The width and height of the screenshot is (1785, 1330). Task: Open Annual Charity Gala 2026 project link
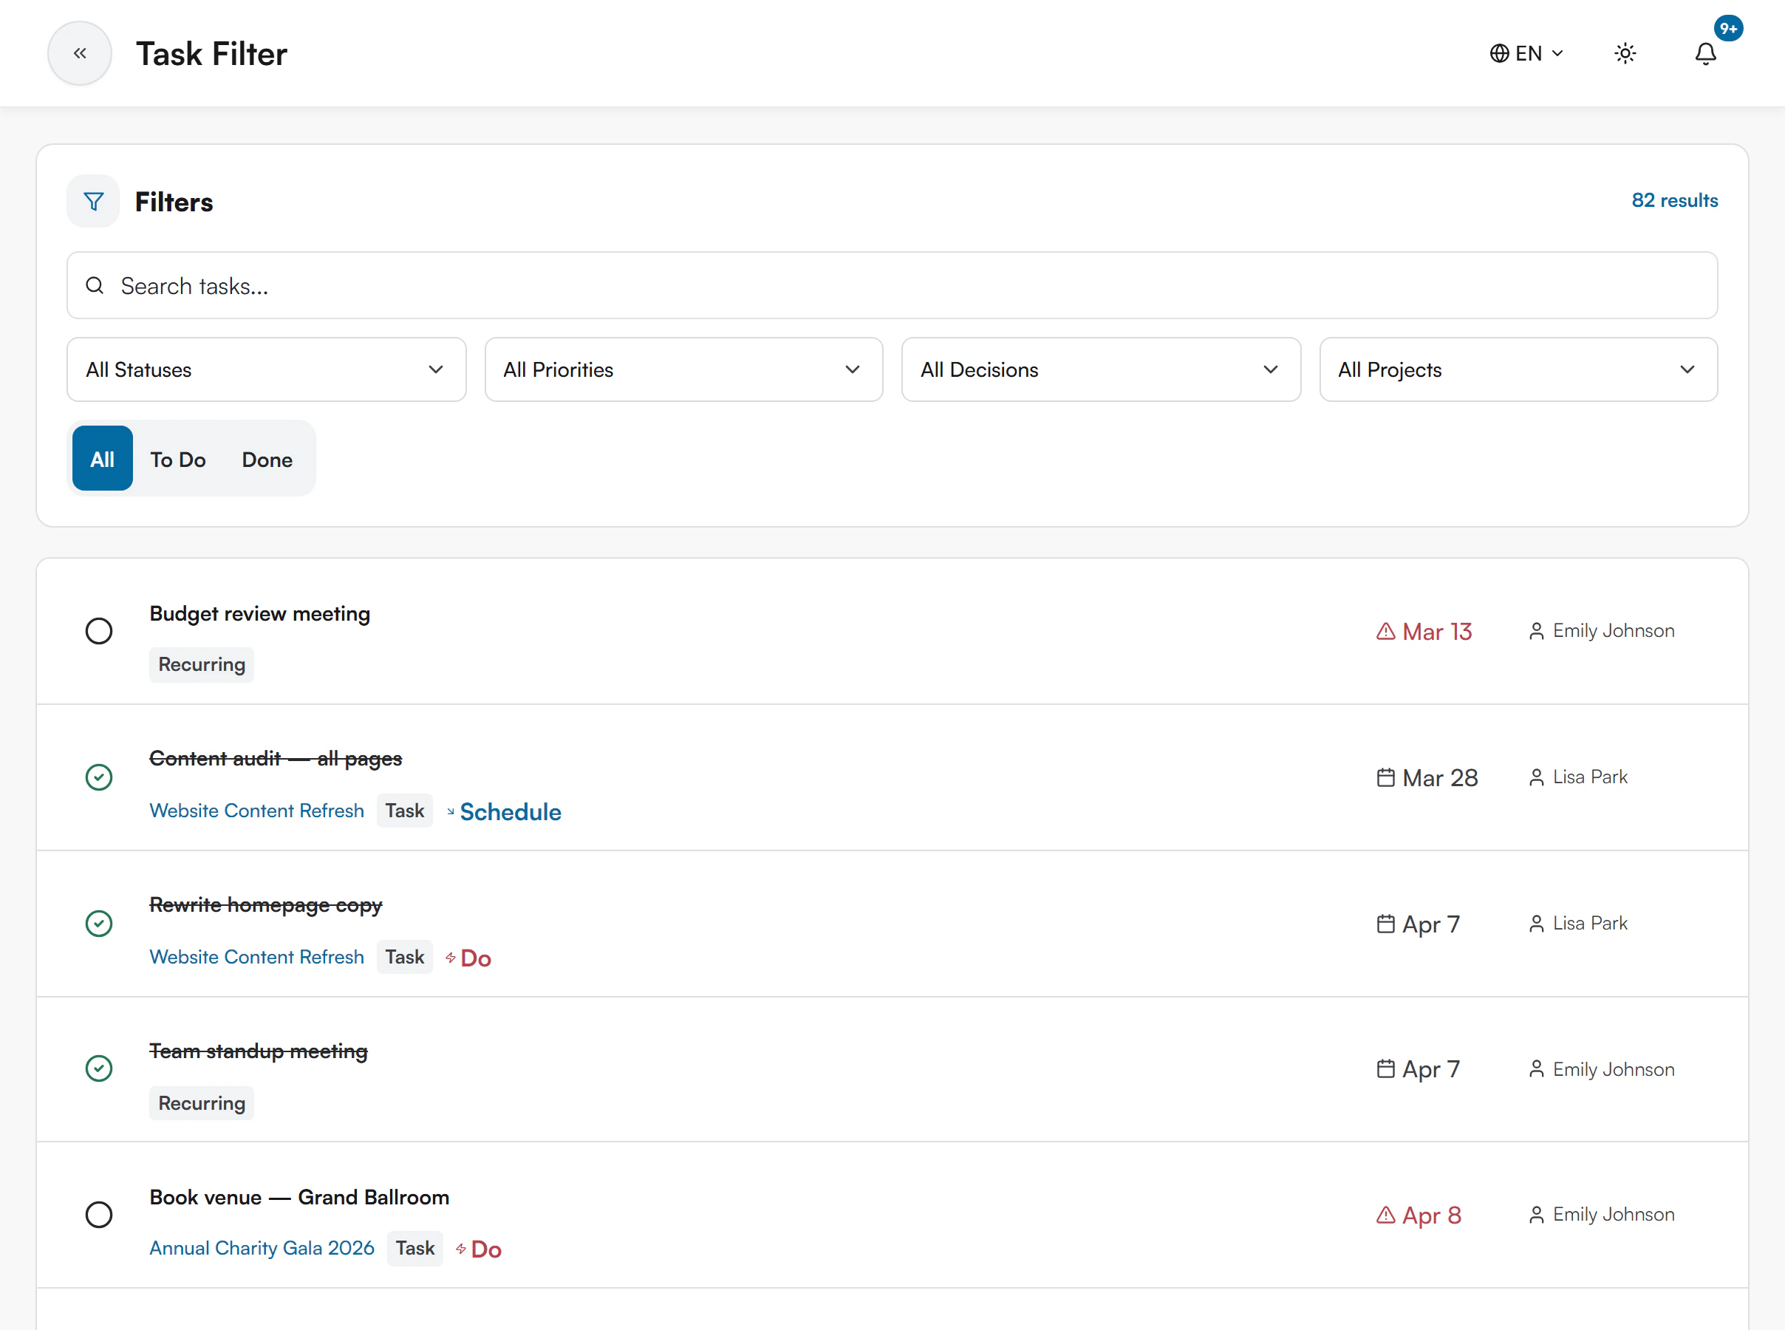[262, 1248]
